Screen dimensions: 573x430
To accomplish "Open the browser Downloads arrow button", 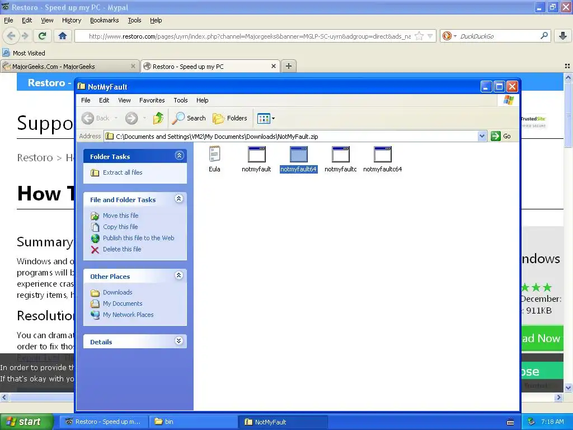I will tap(563, 36).
